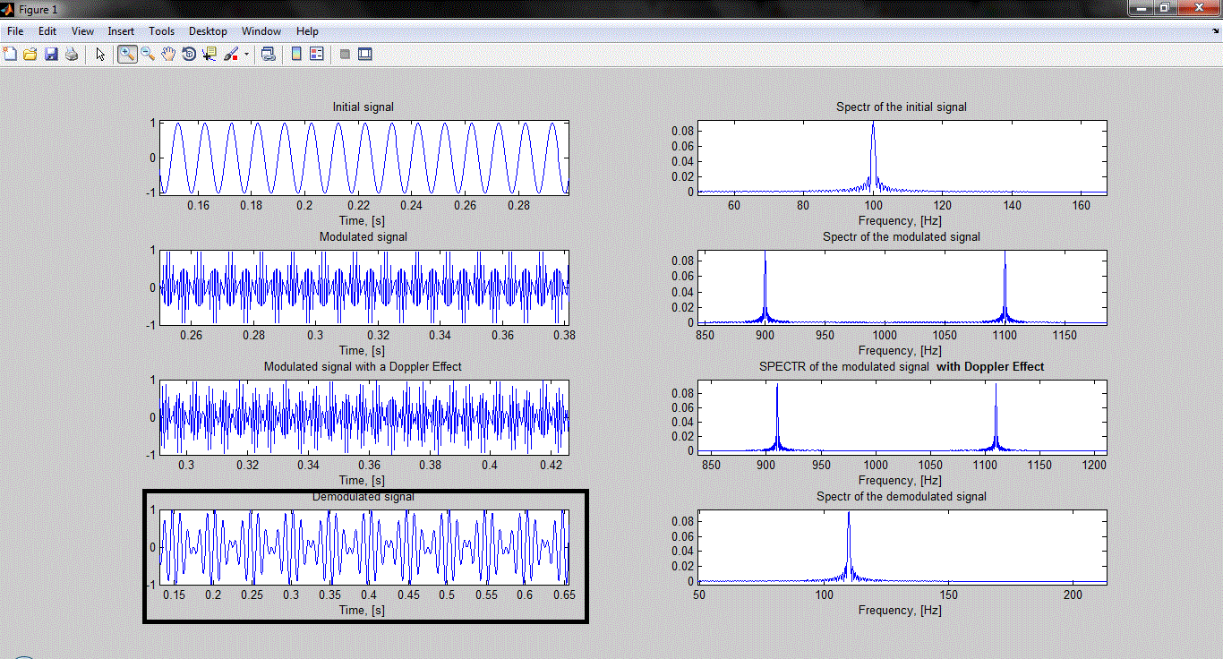
Task: Open the Tools menu
Action: pos(161,31)
